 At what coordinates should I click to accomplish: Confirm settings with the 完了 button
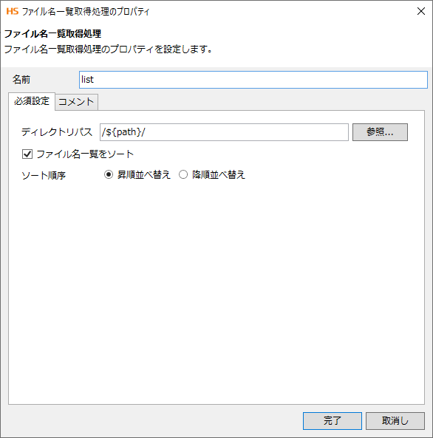tap(333, 421)
